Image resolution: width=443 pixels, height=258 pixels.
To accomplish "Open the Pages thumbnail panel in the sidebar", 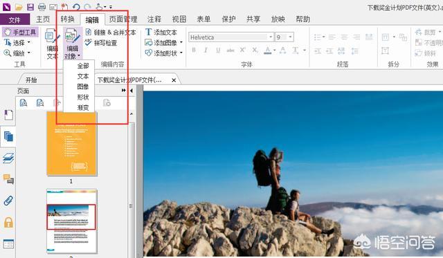I will [8, 137].
